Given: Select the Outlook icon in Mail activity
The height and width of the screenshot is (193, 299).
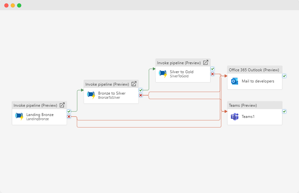Looking at the screenshot, I should (235, 81).
